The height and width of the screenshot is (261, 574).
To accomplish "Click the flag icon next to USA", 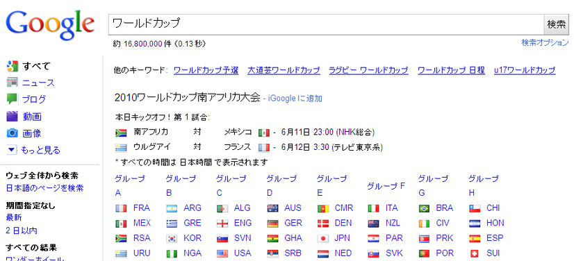I will click(222, 253).
